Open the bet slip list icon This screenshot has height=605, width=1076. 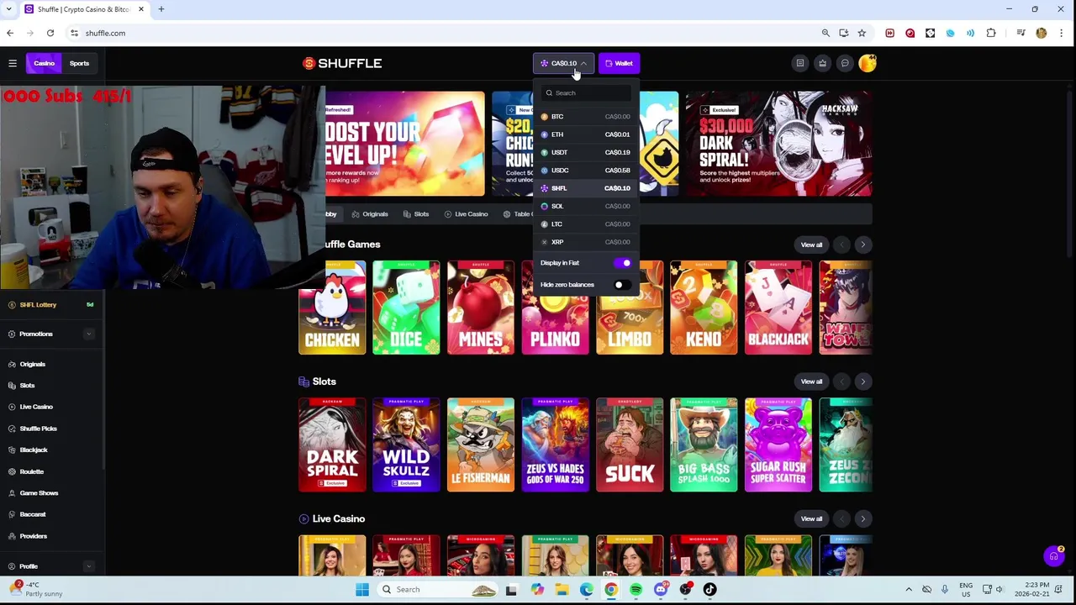(x=800, y=63)
